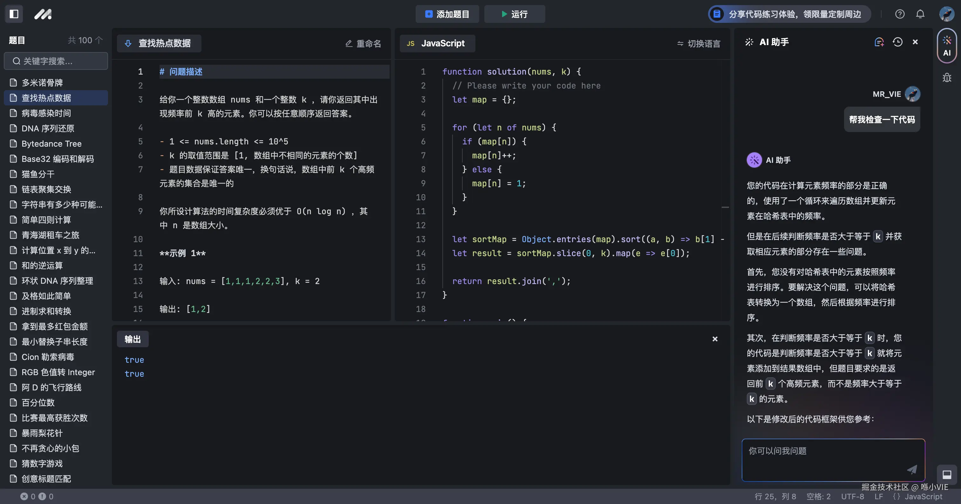Open the 切换语言 language switcher

click(699, 43)
